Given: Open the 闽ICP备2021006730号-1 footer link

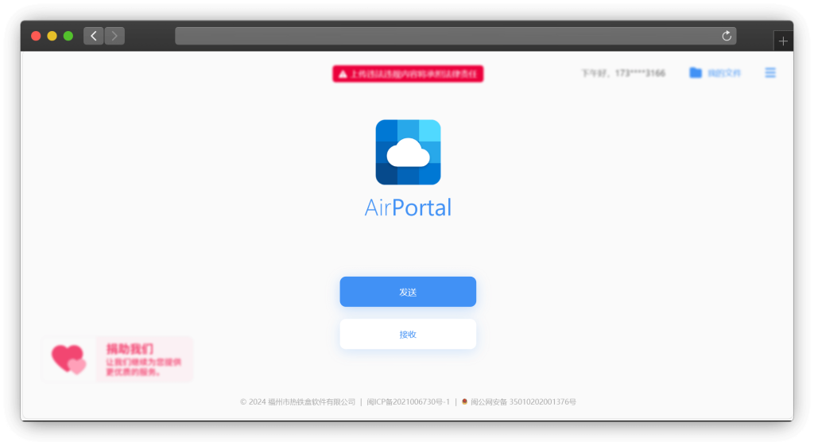Looking at the screenshot, I should tap(408, 402).
